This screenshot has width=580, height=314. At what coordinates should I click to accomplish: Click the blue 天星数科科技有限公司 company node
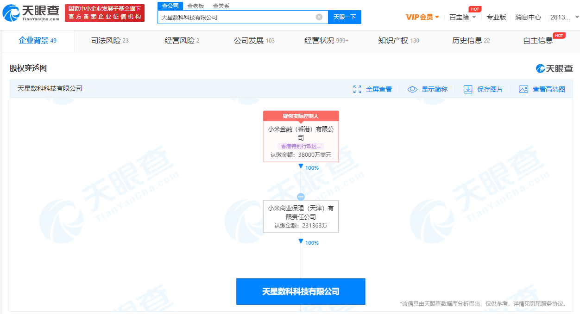pyautogui.click(x=301, y=291)
